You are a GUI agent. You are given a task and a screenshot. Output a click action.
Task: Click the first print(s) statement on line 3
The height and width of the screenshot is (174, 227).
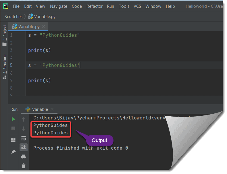(x=39, y=50)
